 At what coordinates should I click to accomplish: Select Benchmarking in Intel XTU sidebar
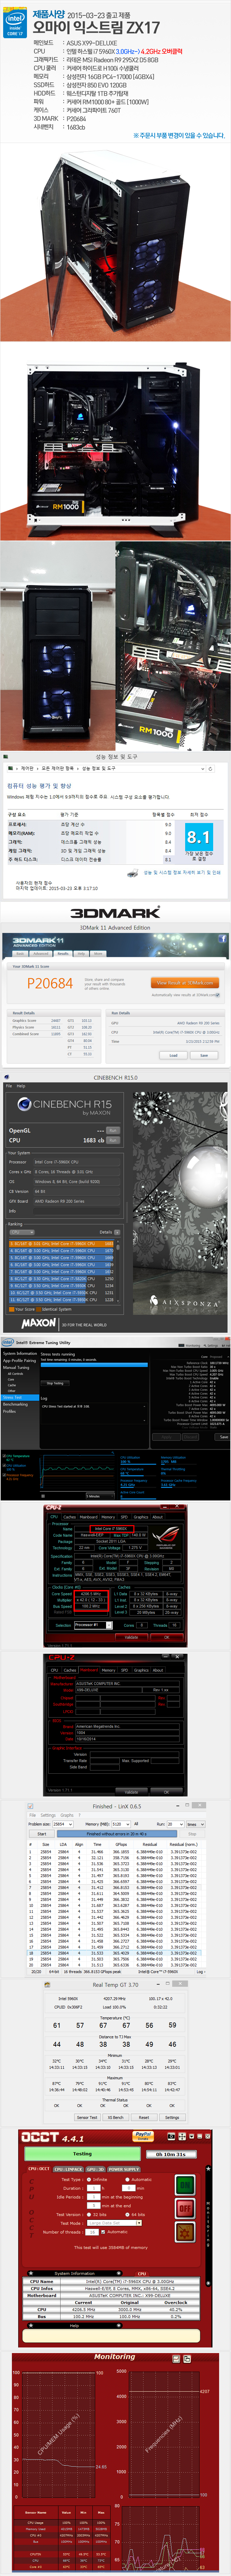click(15, 1404)
